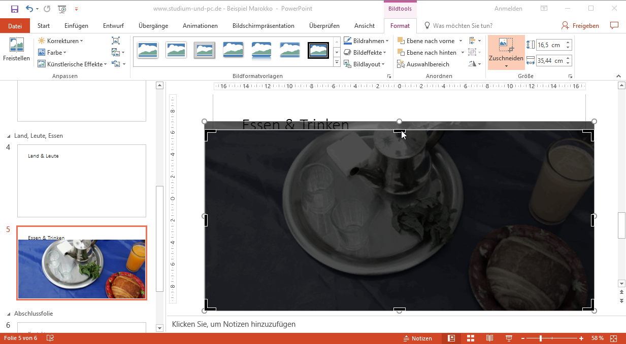This screenshot has height=344, width=626.
Task: Switch to the Start tab
Action: (44, 26)
